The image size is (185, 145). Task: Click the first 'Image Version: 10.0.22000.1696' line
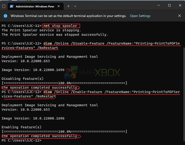pos(33,70)
